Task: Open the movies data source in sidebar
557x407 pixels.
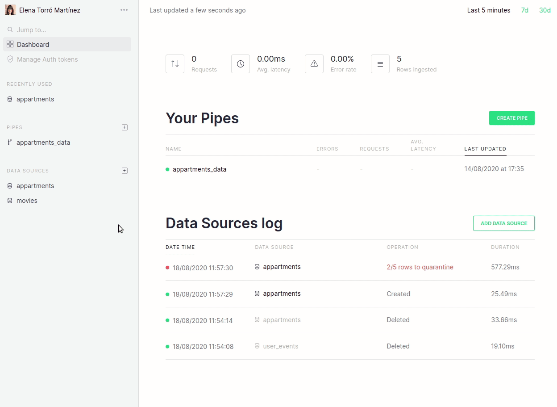Action: tap(27, 201)
